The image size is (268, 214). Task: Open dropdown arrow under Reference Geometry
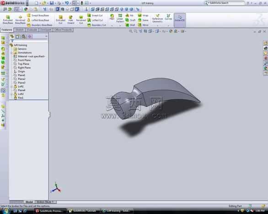pyautogui.click(x=157, y=26)
